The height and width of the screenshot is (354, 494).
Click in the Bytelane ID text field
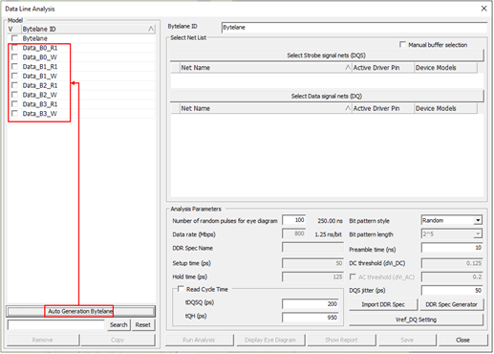point(354,28)
